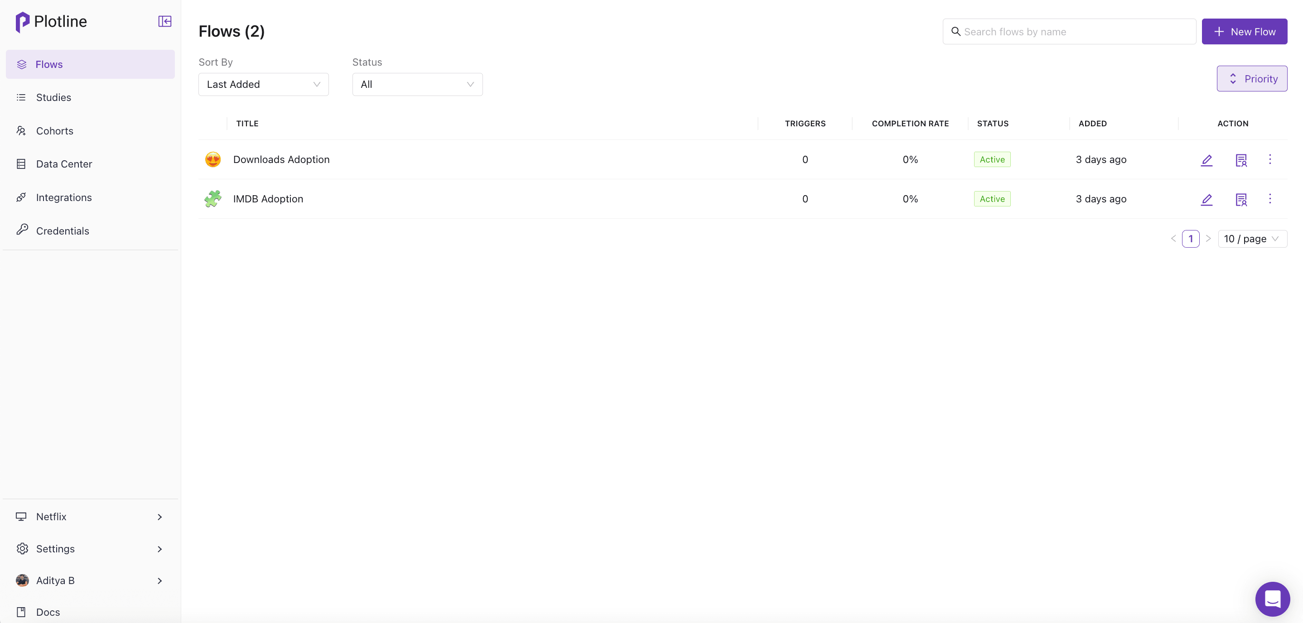Create a New Flow
The width and height of the screenshot is (1303, 623).
click(x=1244, y=31)
